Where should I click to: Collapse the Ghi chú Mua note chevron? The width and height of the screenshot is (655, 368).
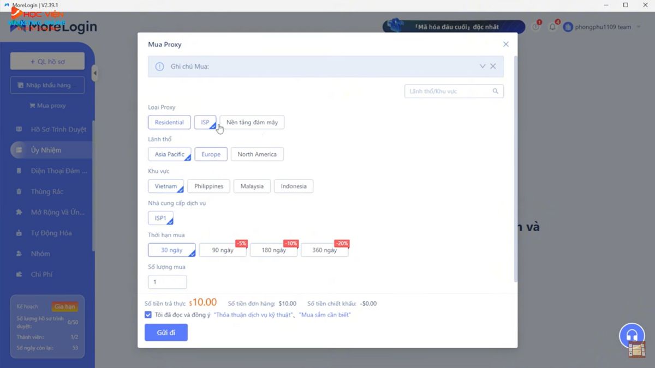[x=483, y=67]
